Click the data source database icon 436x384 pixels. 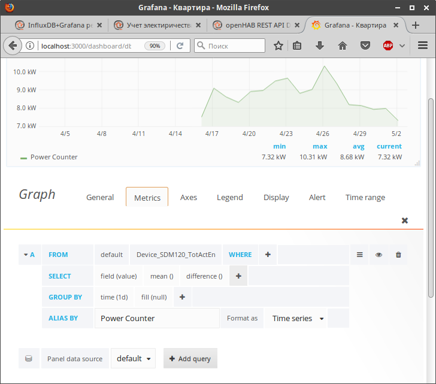[x=29, y=358]
